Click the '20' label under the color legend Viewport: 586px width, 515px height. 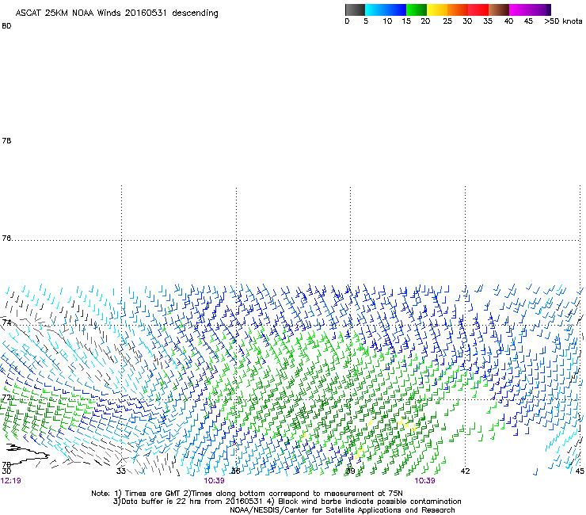click(425, 21)
